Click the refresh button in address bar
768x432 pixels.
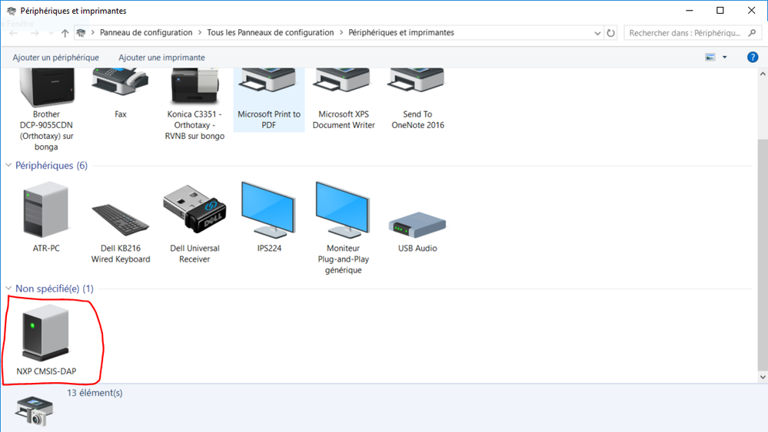[610, 33]
